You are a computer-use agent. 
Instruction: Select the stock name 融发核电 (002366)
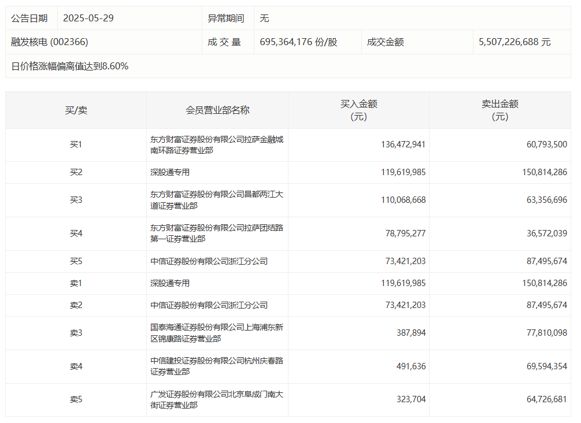(x=50, y=42)
